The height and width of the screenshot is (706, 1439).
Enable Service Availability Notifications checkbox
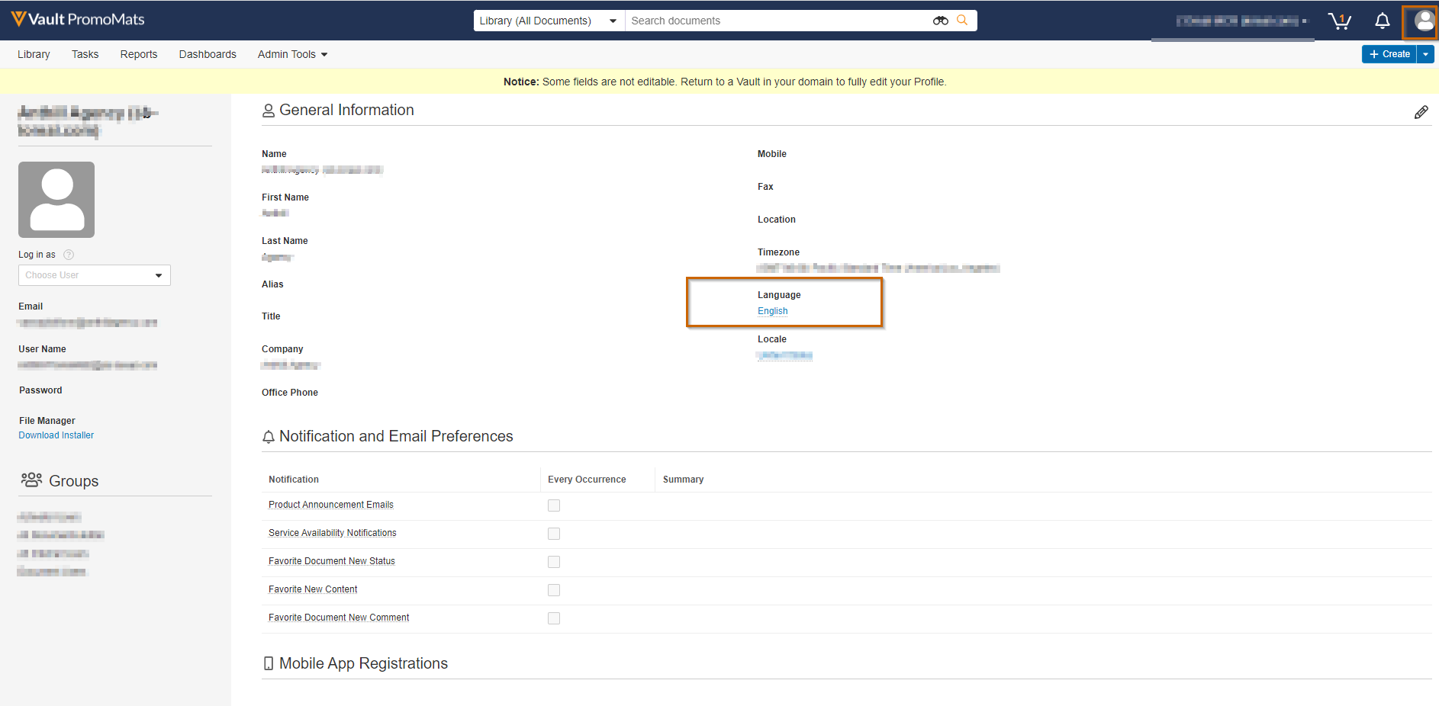coord(554,534)
